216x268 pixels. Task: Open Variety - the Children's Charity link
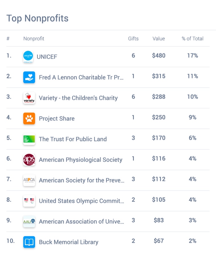[78, 98]
